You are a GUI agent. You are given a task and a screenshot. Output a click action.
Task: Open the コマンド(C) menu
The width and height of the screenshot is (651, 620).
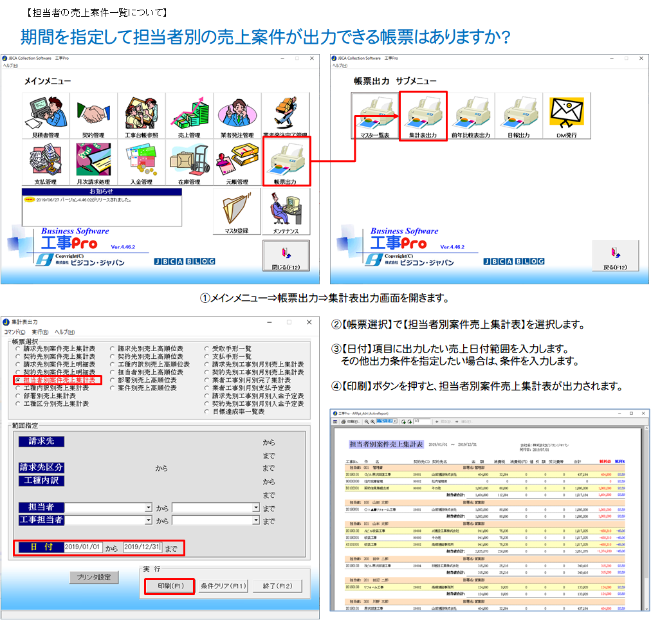[x=15, y=332]
